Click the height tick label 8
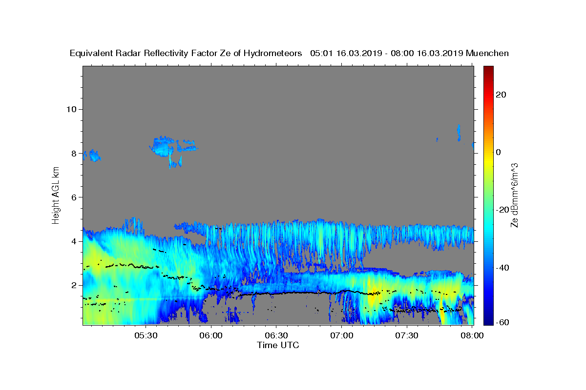Screen dimensions: 586x390 point(74,153)
